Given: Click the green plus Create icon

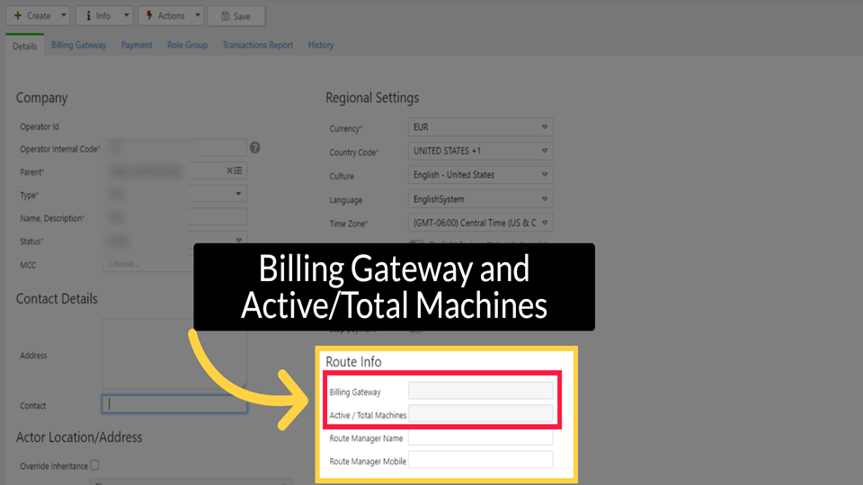Looking at the screenshot, I should tap(18, 15).
